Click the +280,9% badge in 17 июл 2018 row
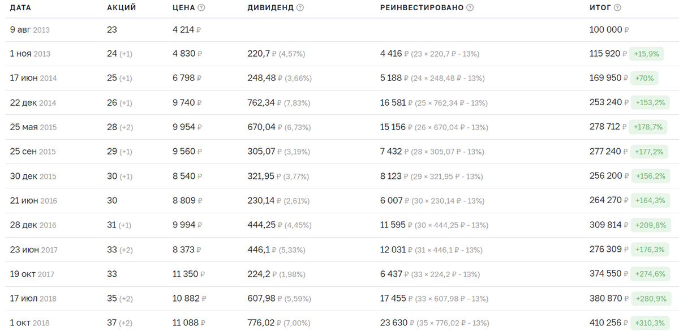The width and height of the screenshot is (679, 331). [x=650, y=298]
